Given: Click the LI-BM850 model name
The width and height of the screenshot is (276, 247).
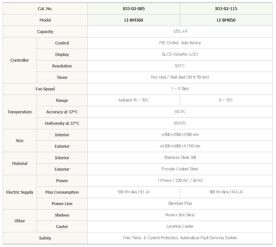Looking at the screenshot, I should tap(226, 20).
